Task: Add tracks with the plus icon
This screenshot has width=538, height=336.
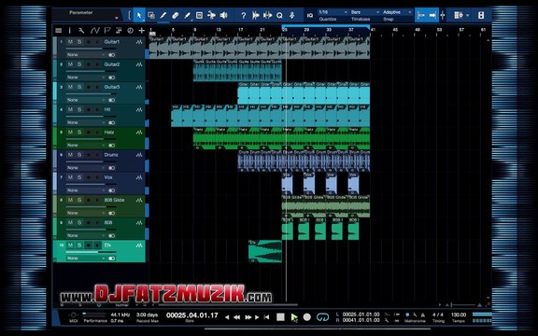Action: (141, 31)
